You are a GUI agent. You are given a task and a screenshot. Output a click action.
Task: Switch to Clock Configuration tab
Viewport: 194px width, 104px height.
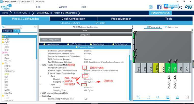(x=73, y=19)
